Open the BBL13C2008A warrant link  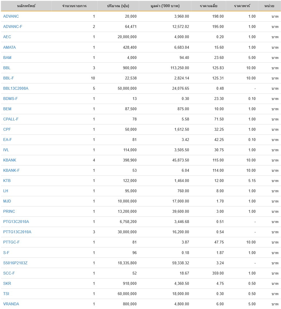[16, 88]
